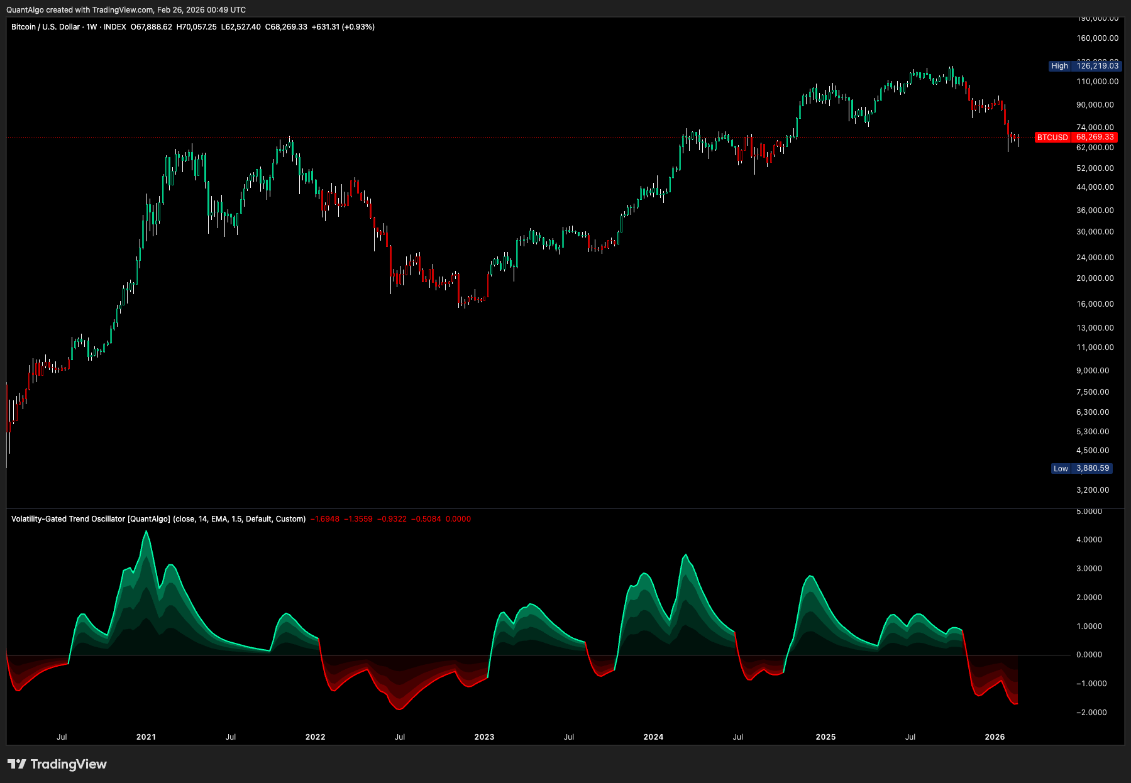The image size is (1131, 783).
Task: Click the 2026 label on time axis
Action: pyautogui.click(x=995, y=736)
